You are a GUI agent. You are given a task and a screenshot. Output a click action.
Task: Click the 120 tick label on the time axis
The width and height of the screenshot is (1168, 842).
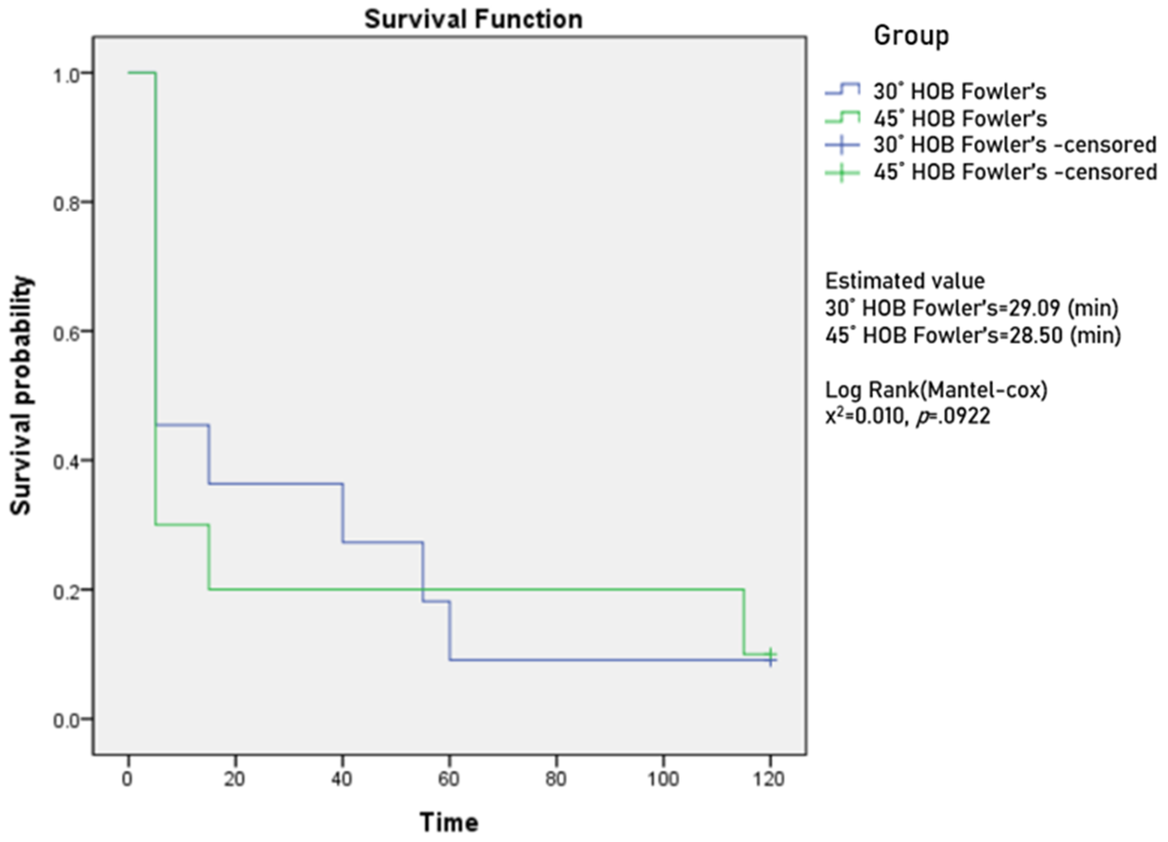point(769,779)
